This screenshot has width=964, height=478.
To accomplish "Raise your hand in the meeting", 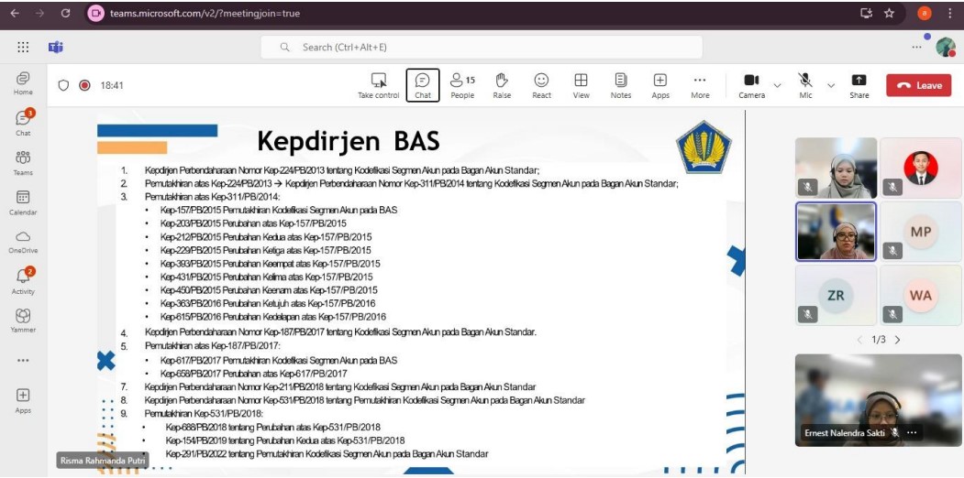I will (502, 84).
